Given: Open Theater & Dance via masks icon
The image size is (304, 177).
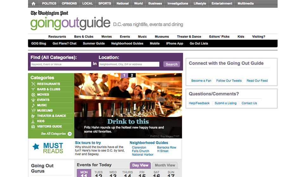Looking at the screenshot, I should click(33, 116).
